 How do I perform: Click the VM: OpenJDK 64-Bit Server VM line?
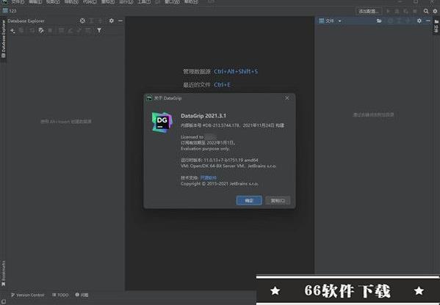point(228,166)
